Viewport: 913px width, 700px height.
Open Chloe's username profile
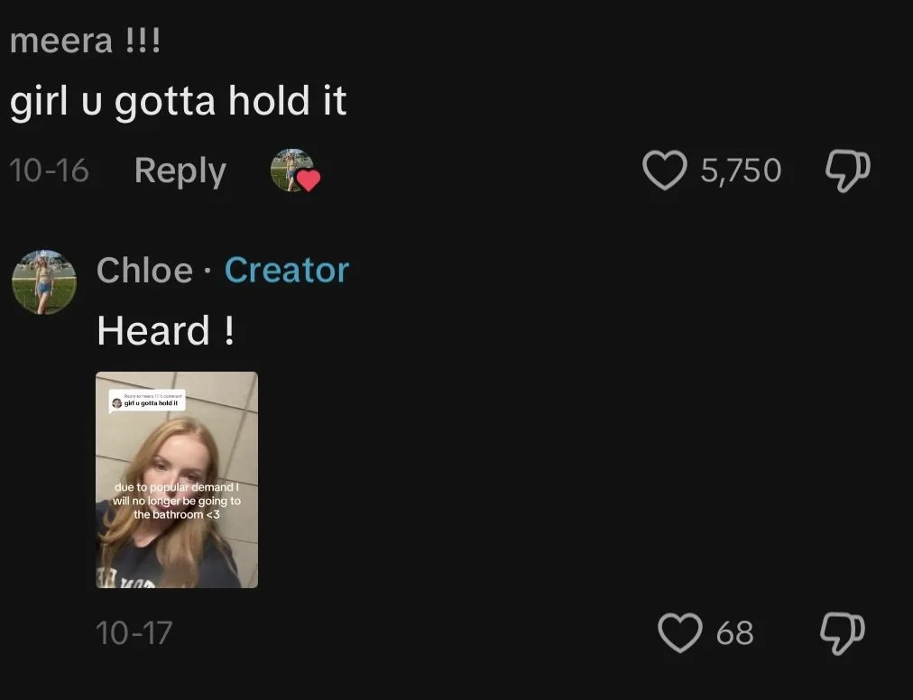click(x=144, y=271)
